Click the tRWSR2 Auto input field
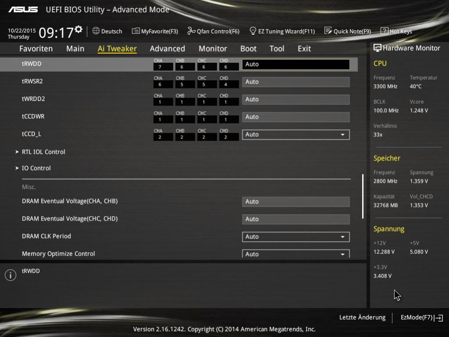 (296, 82)
